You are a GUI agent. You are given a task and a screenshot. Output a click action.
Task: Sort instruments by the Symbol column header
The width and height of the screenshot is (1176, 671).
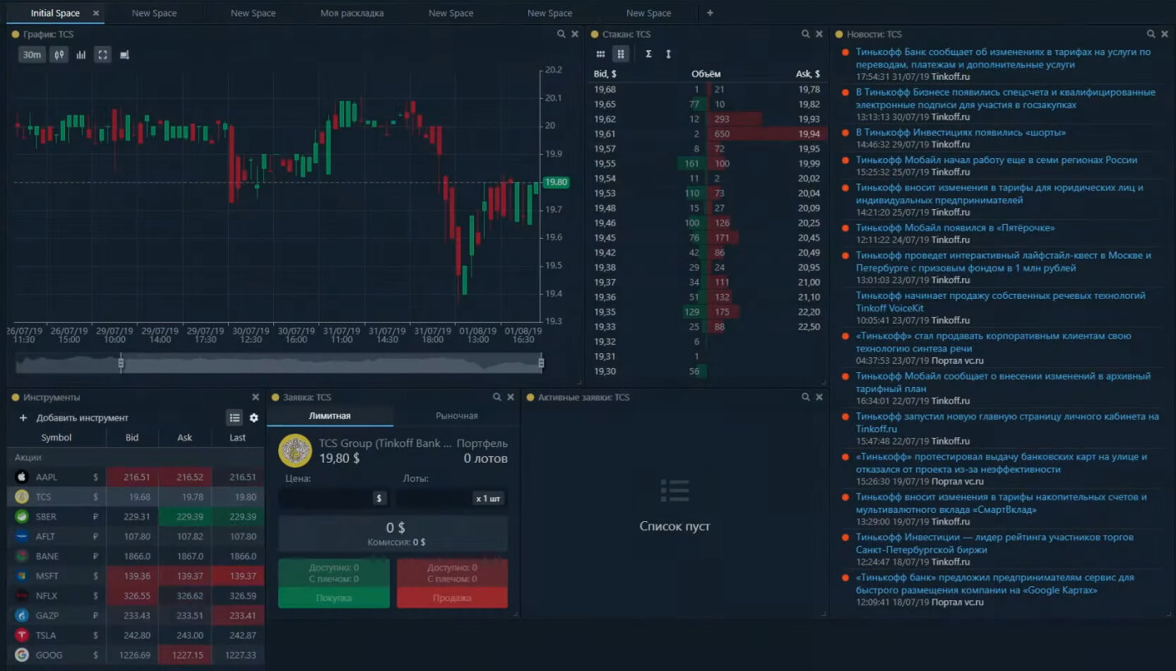click(x=57, y=437)
